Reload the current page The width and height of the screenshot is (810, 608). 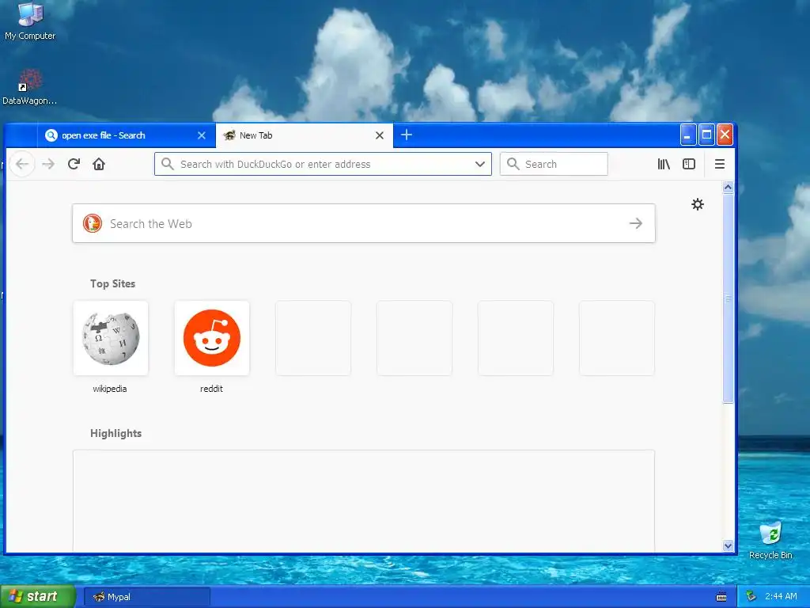[74, 165]
